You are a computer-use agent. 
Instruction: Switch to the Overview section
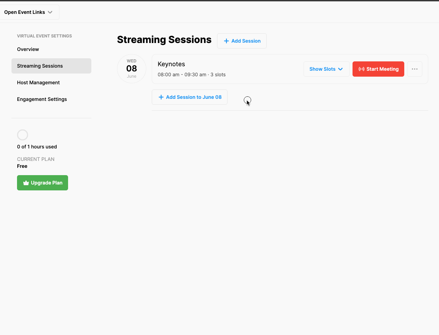[x=28, y=49]
